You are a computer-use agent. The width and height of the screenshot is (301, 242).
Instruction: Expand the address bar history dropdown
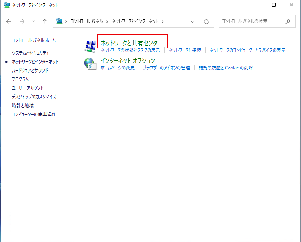192,22
